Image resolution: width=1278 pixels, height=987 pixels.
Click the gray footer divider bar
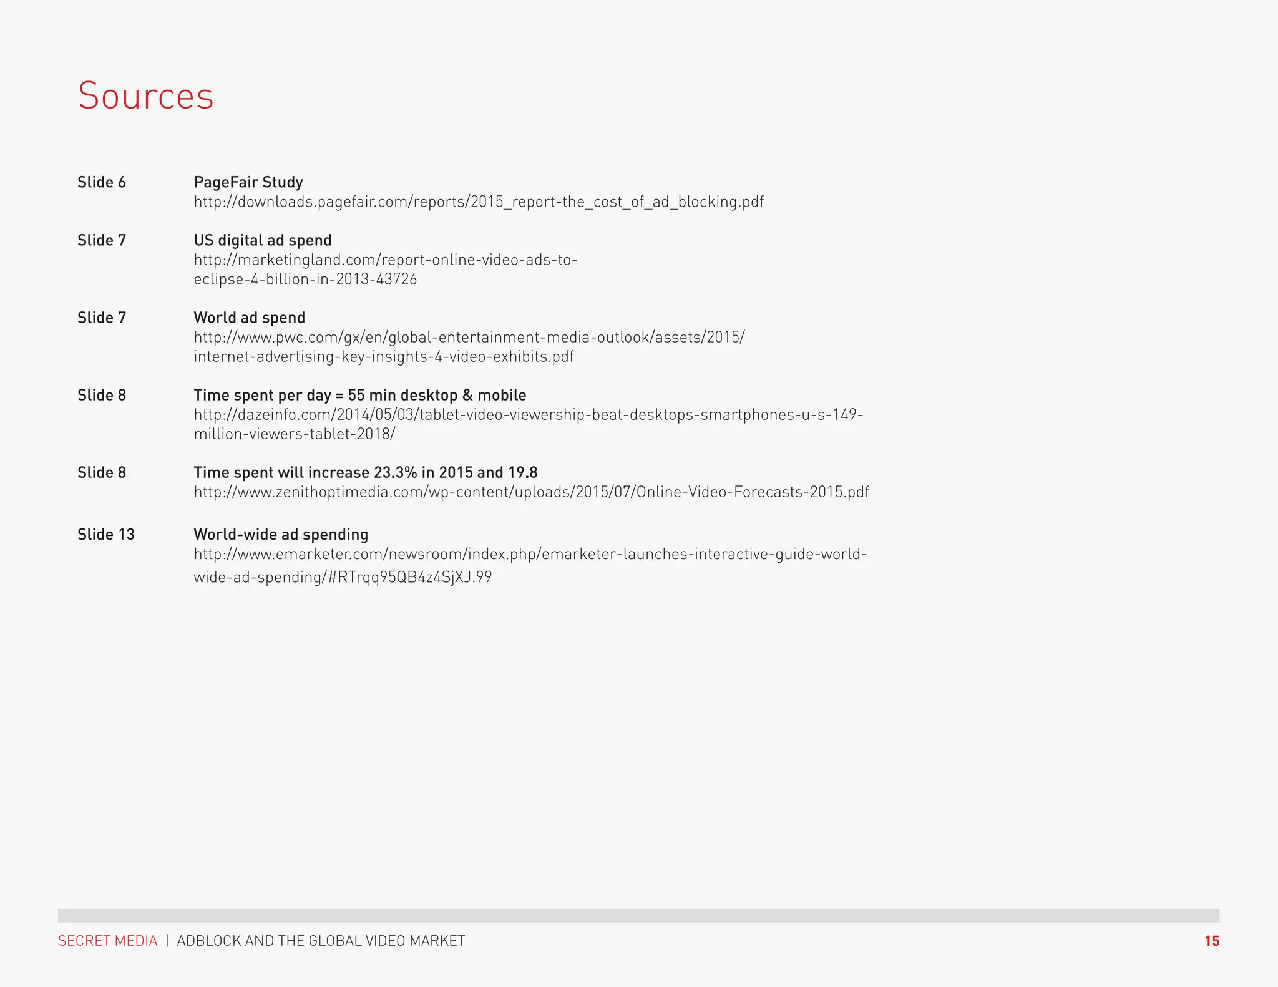tap(638, 916)
